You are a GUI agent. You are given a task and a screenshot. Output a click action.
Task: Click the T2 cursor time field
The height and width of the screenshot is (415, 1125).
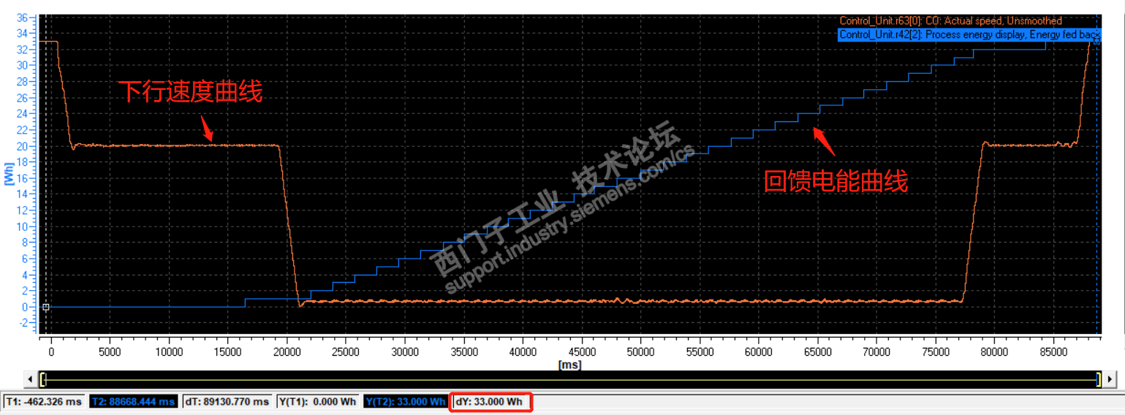point(133,402)
